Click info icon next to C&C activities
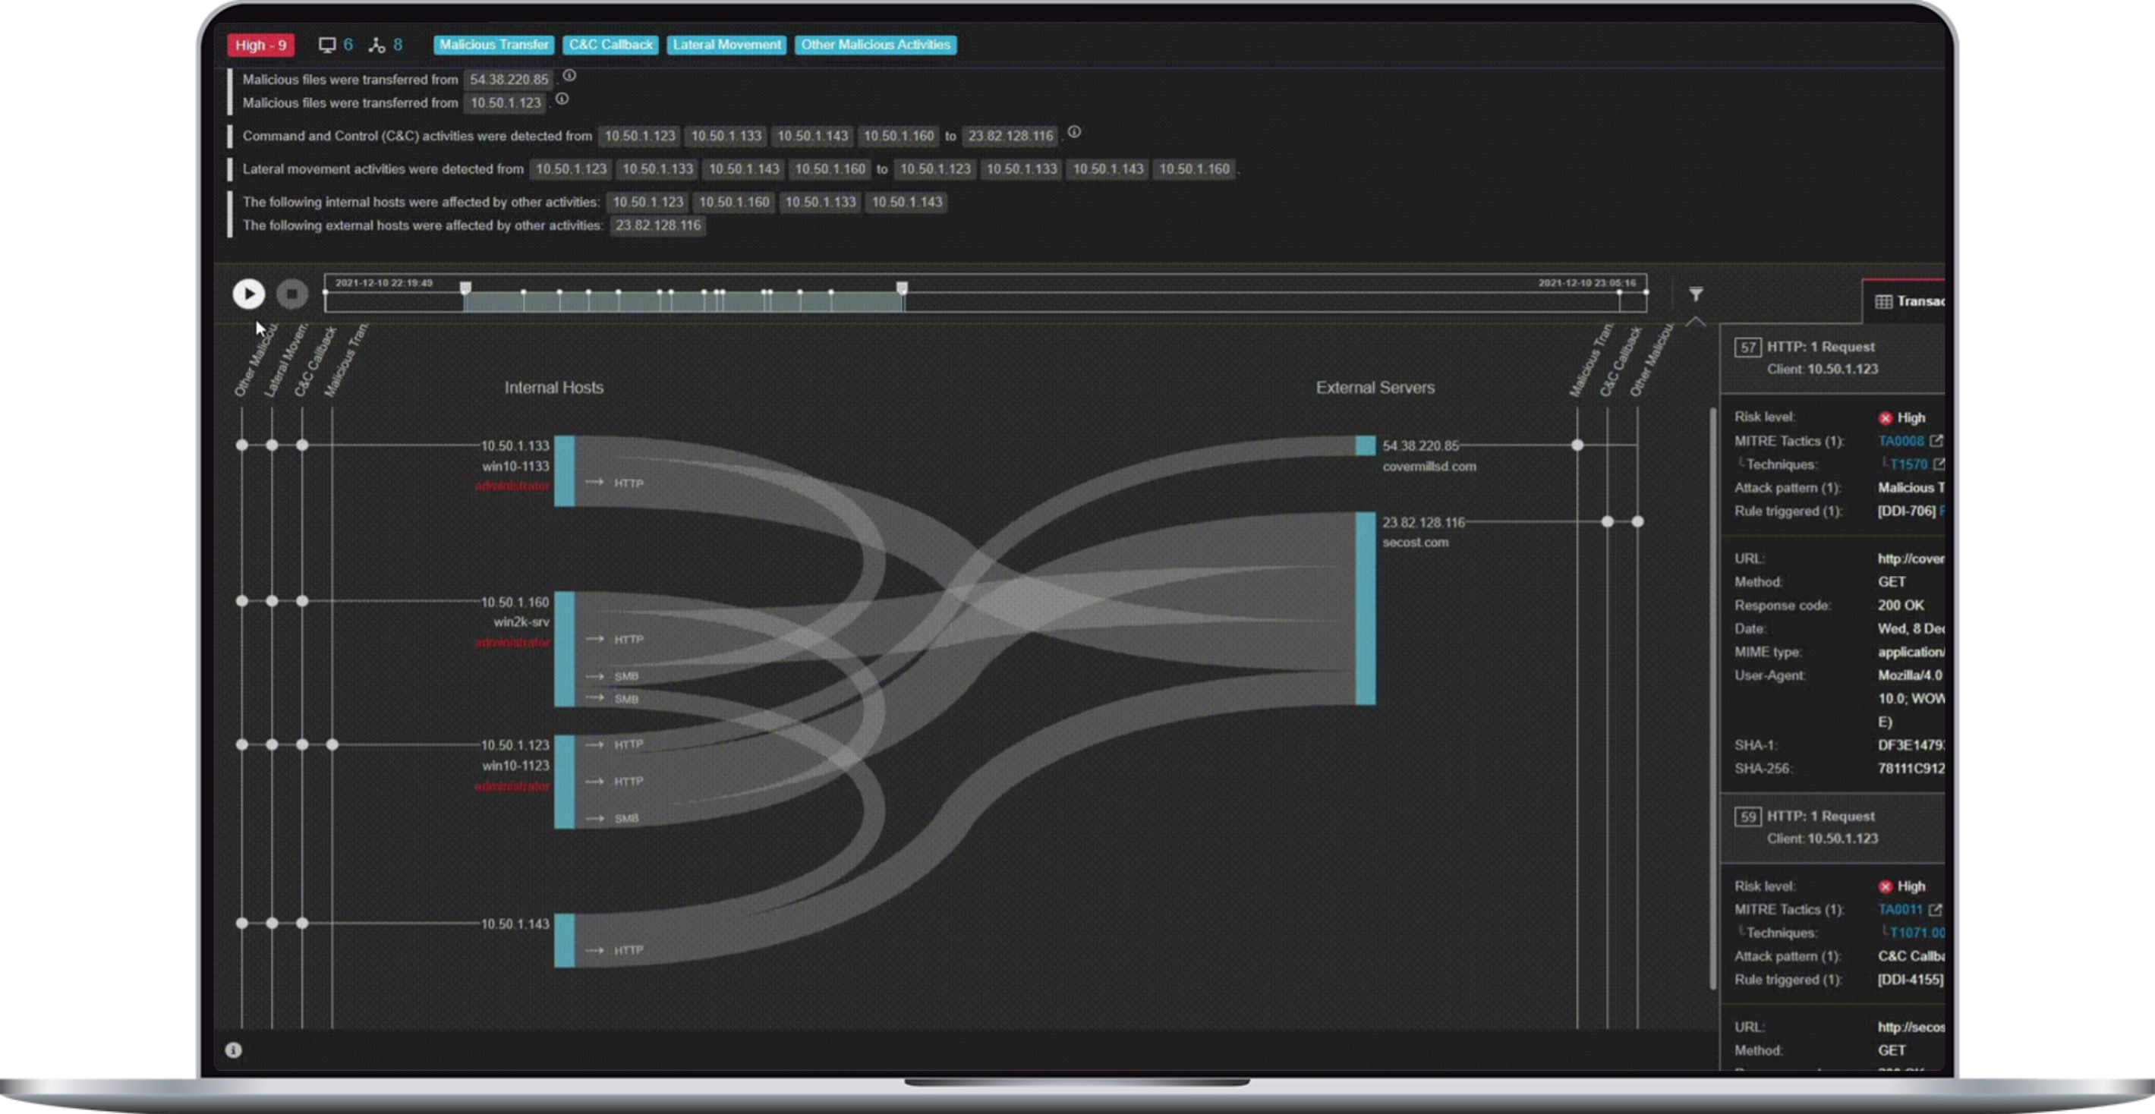Screen dimensions: 2155x1114 [1074, 135]
